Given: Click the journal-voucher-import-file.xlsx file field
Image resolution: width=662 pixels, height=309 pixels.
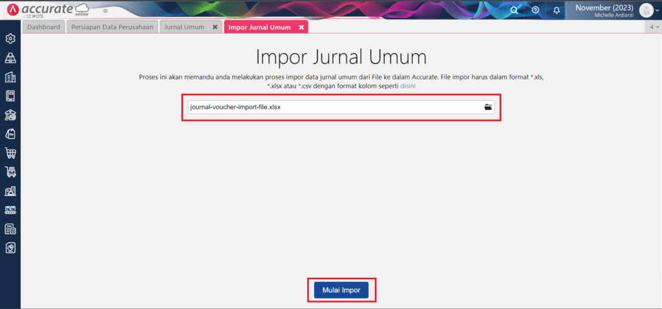Looking at the screenshot, I should pos(333,107).
